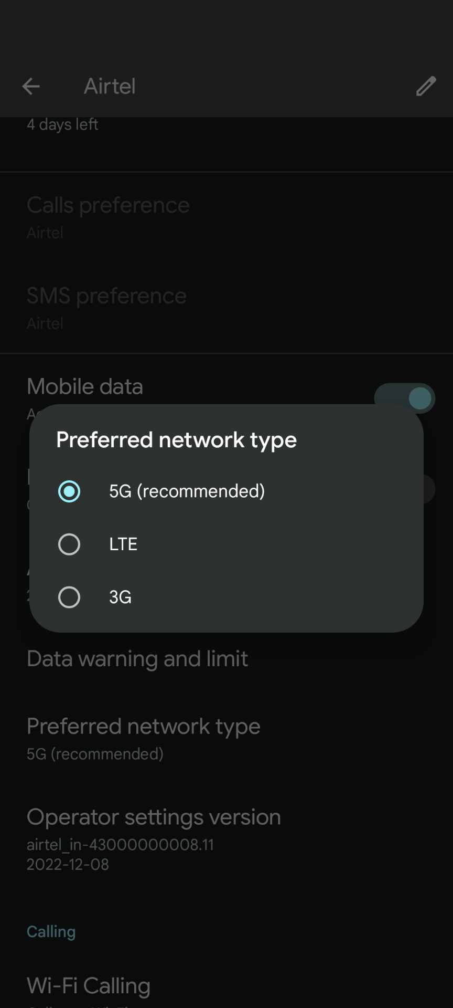
Task: Tap the back arrow icon
Action: [x=31, y=86]
